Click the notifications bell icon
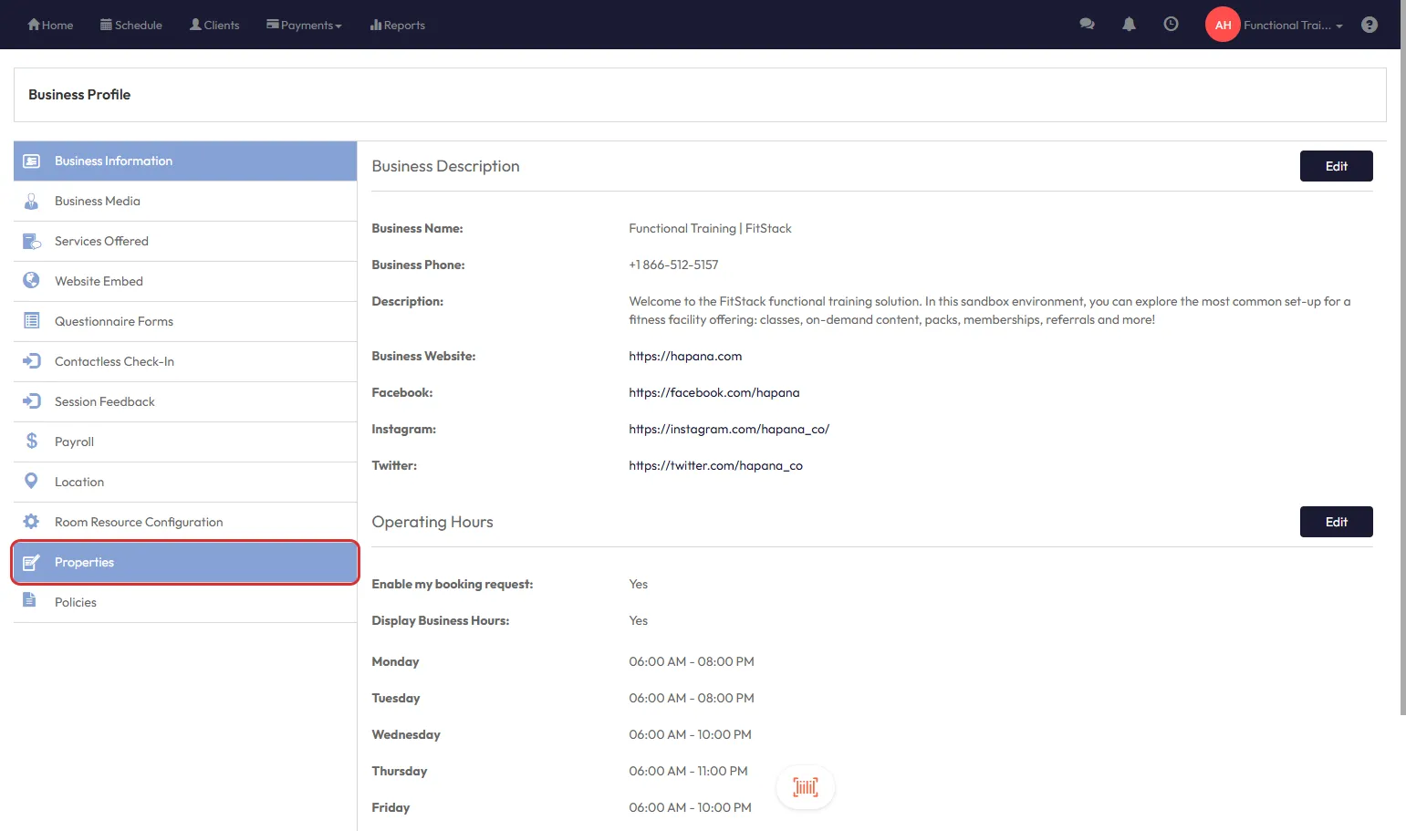The image size is (1406, 831). point(1129,25)
